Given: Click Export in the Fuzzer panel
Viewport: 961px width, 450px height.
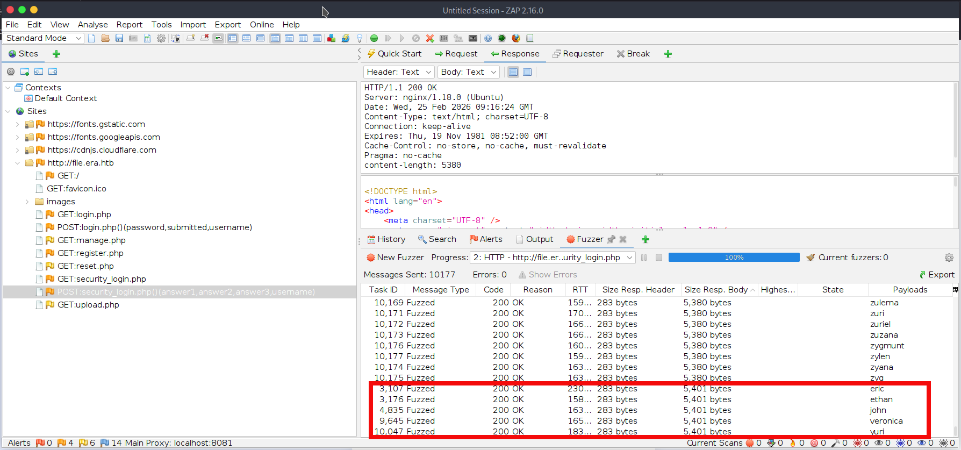Looking at the screenshot, I should tap(937, 275).
